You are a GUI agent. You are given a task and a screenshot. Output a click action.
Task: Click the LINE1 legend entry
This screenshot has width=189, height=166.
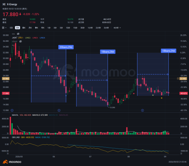click(x=21, y=38)
